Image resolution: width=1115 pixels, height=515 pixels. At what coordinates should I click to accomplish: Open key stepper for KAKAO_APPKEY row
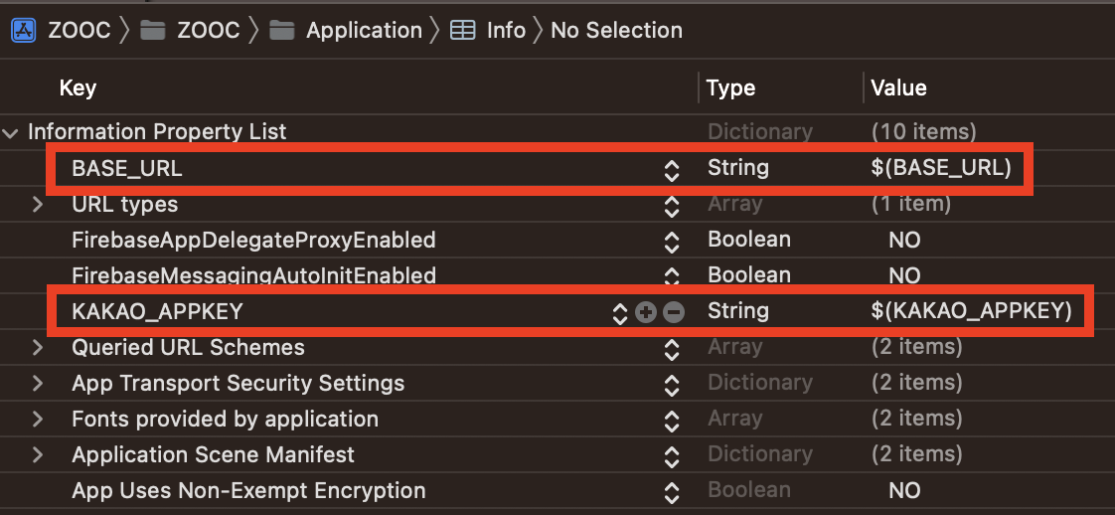[x=620, y=312]
